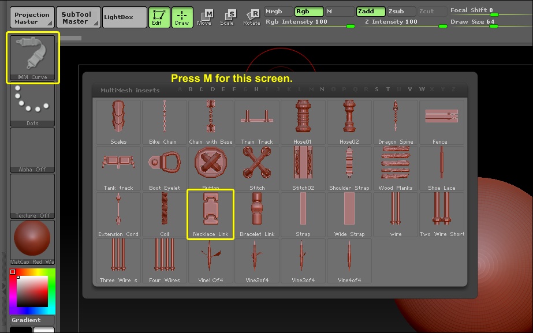Viewport: 533px width, 333px height.
Task: Filter inserts by letter T
Action: point(388,89)
